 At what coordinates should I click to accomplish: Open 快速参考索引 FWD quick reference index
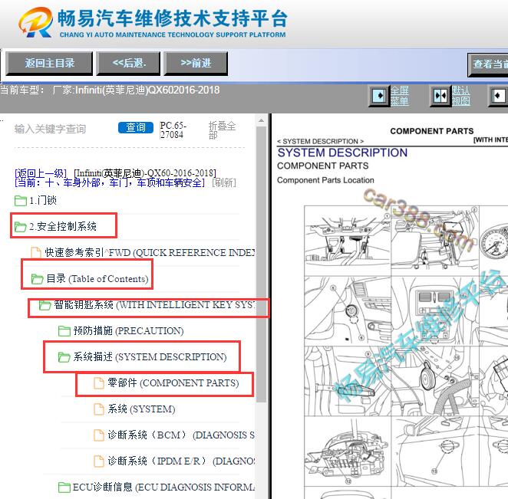click(x=150, y=253)
